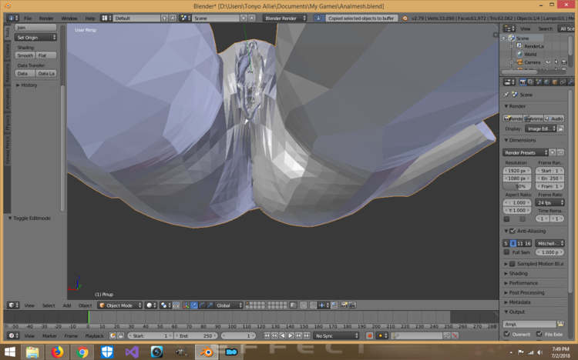Image resolution: width=578 pixels, height=360 pixels.
Task: Open the Blender Render engine dropdown
Action: tap(285, 18)
